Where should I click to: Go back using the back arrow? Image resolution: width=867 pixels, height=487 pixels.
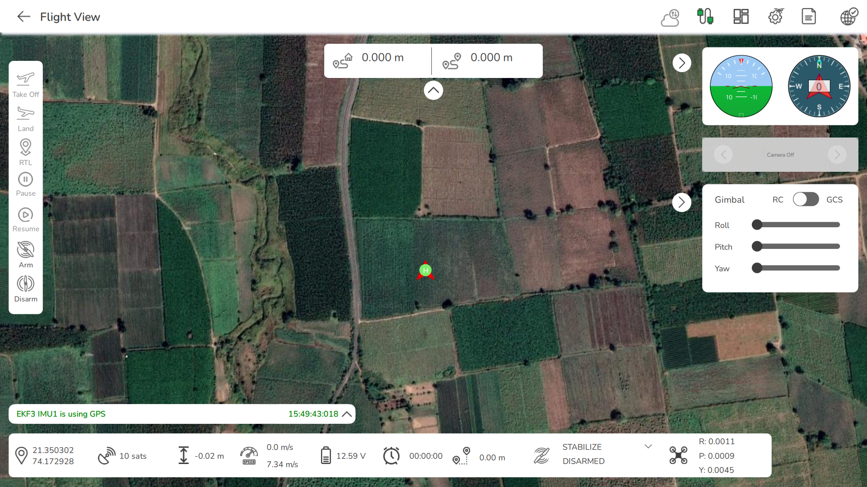point(23,16)
